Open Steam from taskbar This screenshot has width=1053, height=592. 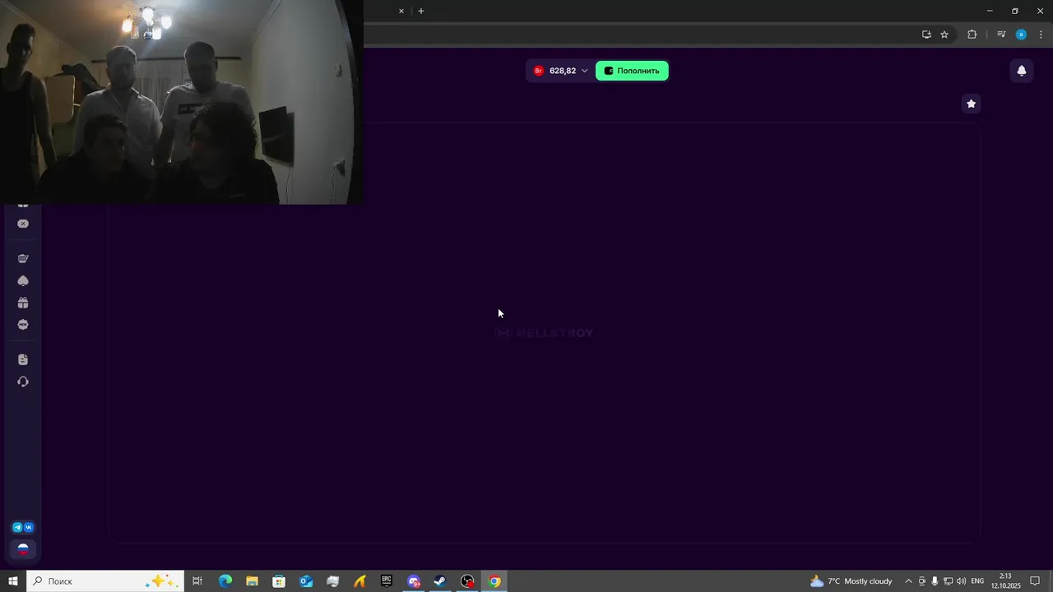pyautogui.click(x=440, y=581)
